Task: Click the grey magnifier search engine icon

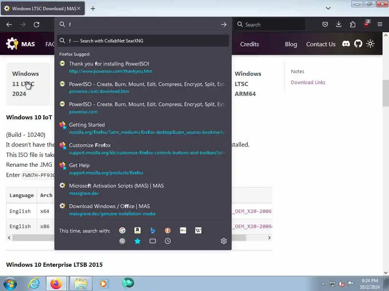Action: click(122, 241)
